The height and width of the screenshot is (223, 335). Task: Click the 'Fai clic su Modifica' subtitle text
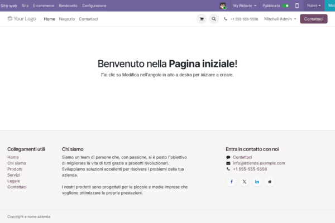(167, 75)
